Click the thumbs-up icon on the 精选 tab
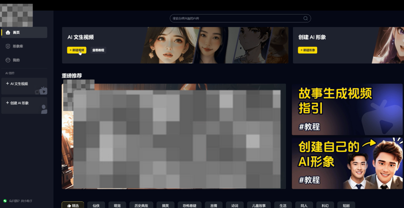 tap(69, 206)
